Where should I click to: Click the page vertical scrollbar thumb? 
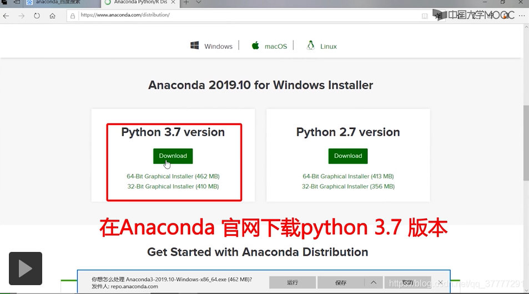pyautogui.click(x=526, y=143)
